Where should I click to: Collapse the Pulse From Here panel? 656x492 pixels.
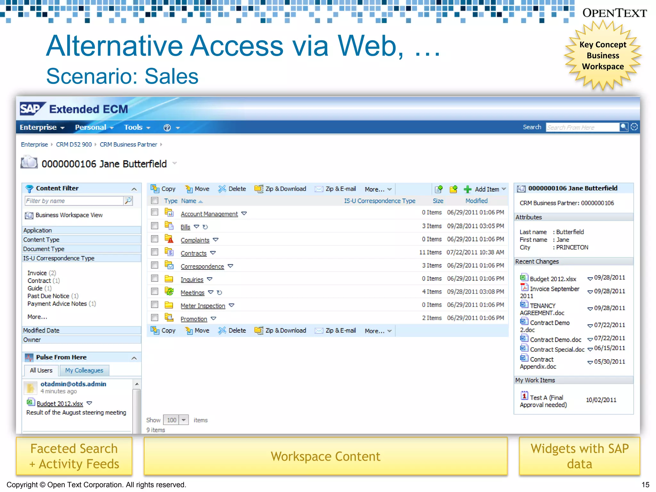(x=134, y=358)
